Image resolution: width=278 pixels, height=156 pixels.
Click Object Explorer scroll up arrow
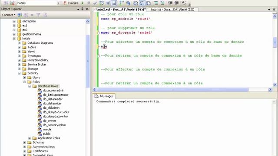tap(88, 21)
